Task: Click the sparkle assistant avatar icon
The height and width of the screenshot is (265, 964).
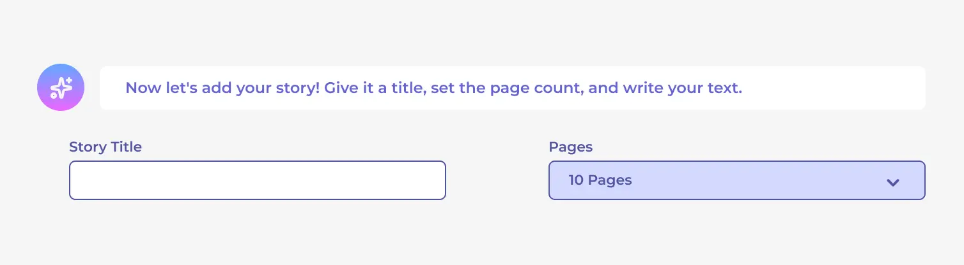Action: tap(61, 88)
